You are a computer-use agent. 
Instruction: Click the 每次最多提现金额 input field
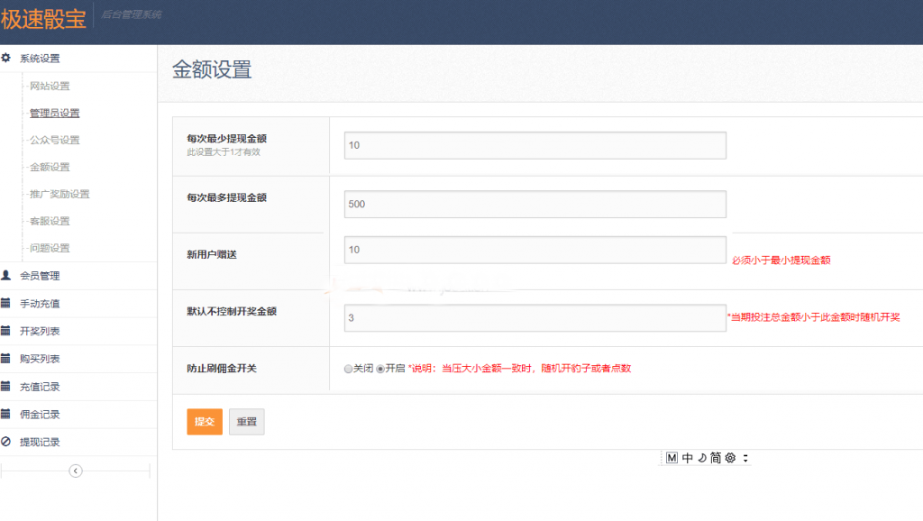[535, 205]
